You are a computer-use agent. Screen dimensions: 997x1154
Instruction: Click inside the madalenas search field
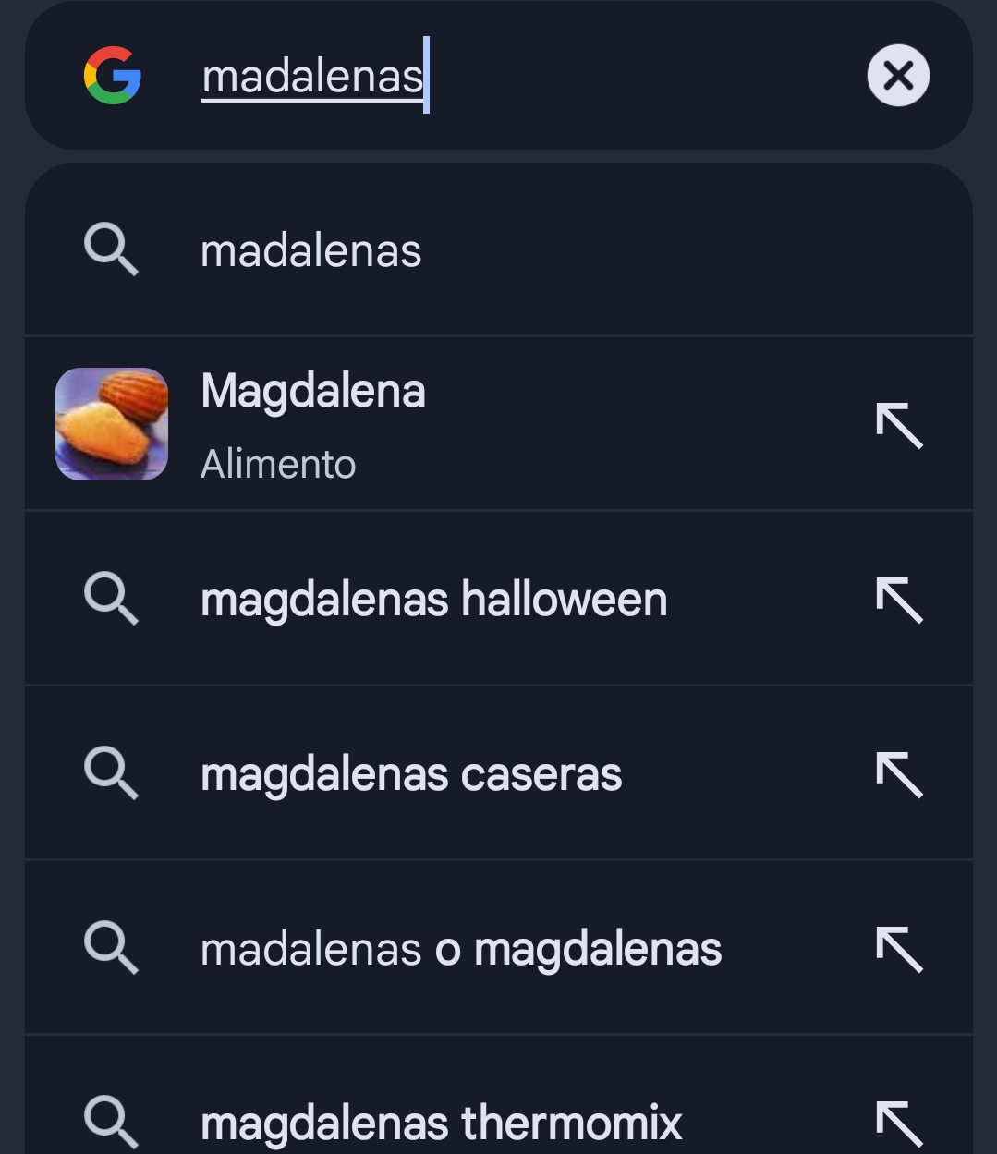[x=517, y=76]
